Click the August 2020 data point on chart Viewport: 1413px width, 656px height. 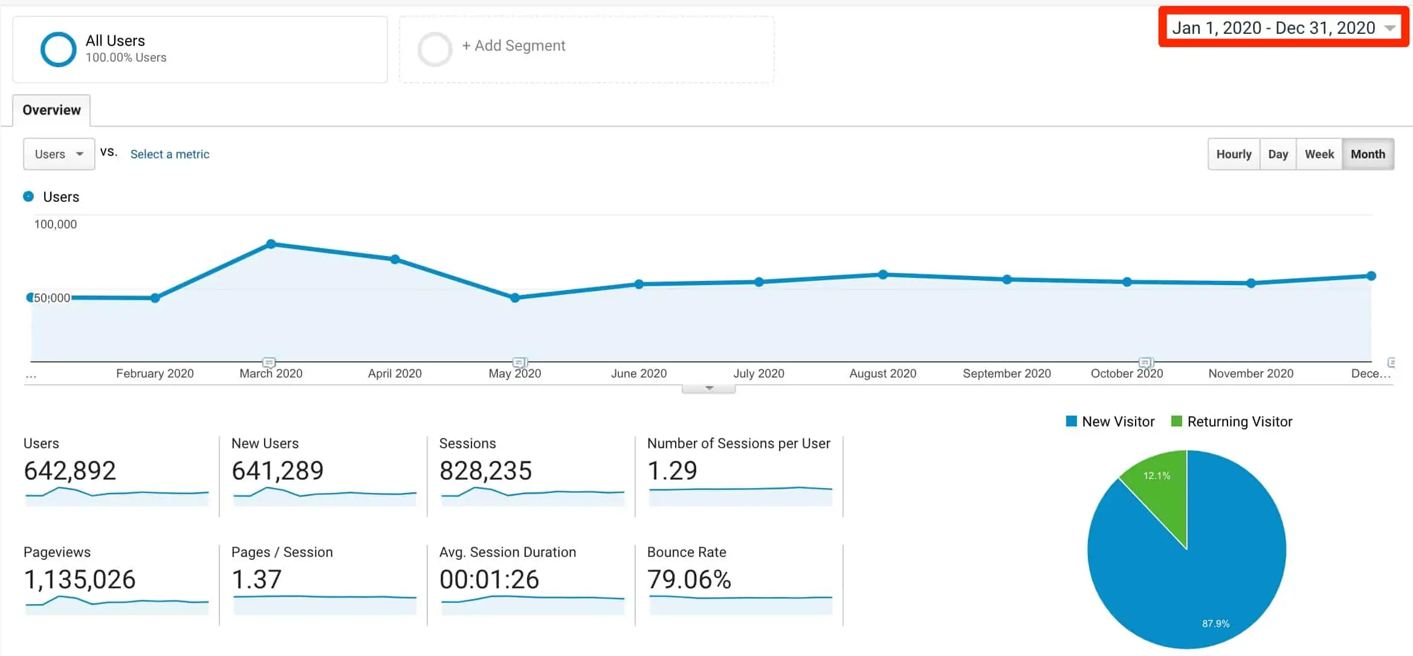[883, 274]
